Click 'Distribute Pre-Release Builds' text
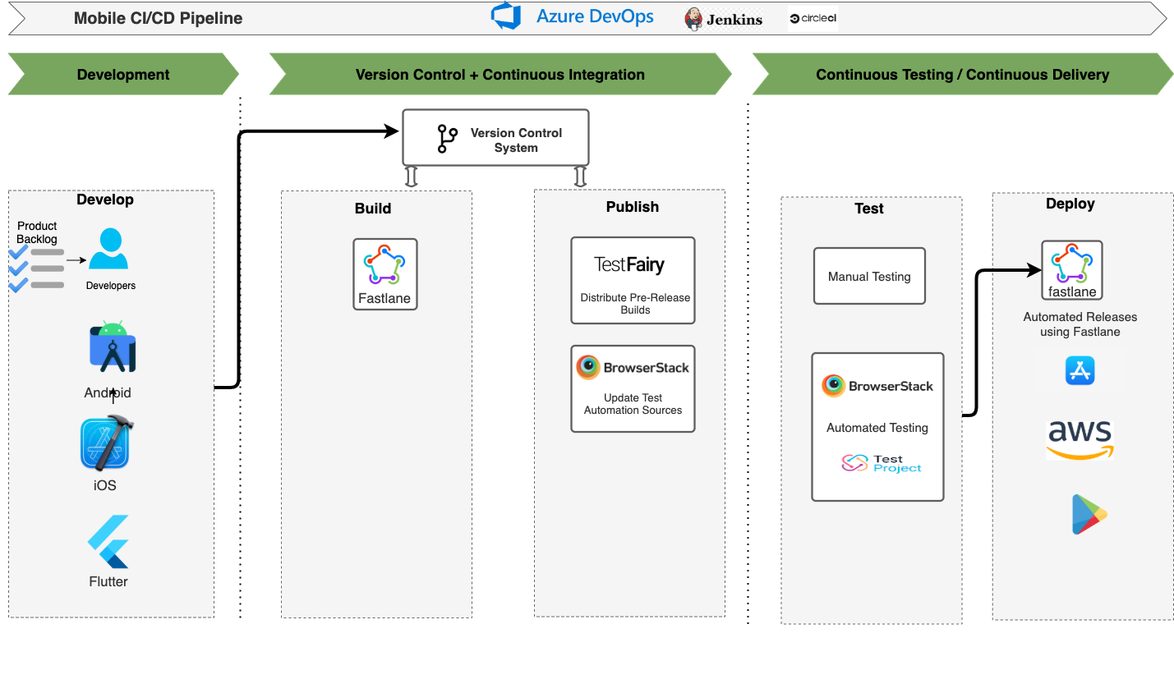This screenshot has height=693, width=1174. coord(635,304)
